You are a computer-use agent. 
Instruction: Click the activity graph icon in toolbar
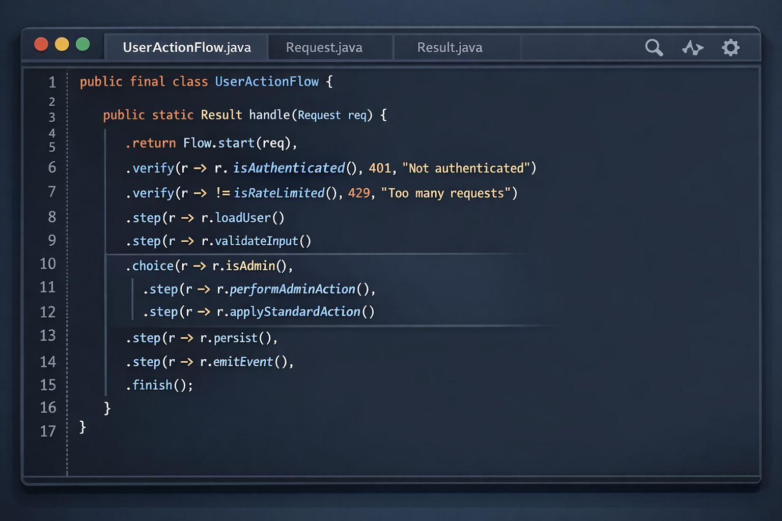pos(692,48)
